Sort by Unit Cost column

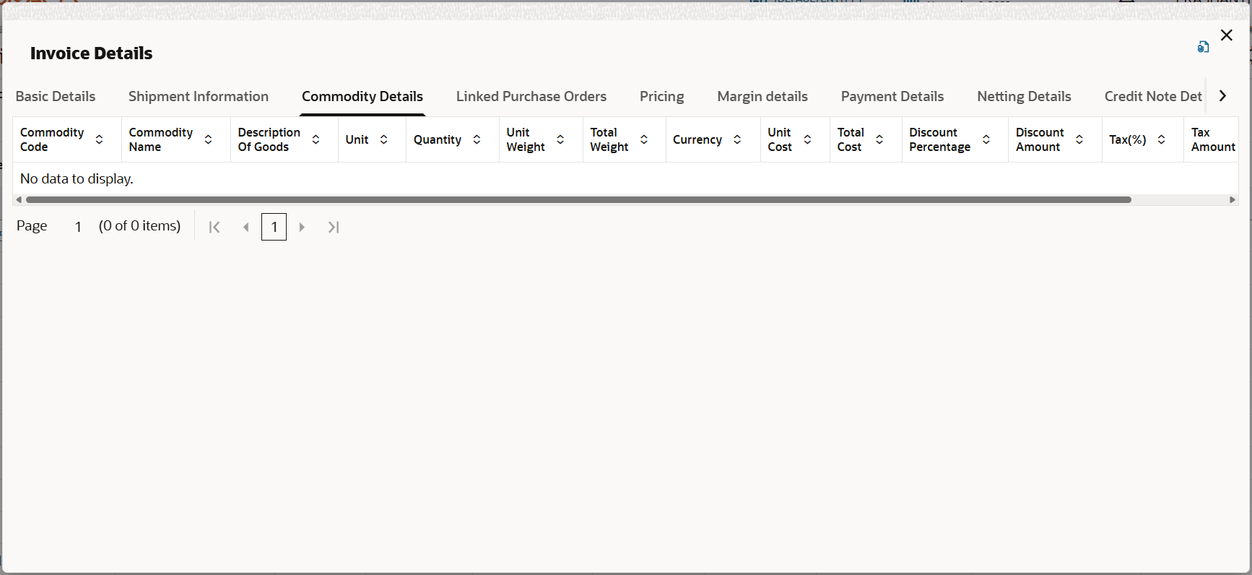(x=808, y=139)
